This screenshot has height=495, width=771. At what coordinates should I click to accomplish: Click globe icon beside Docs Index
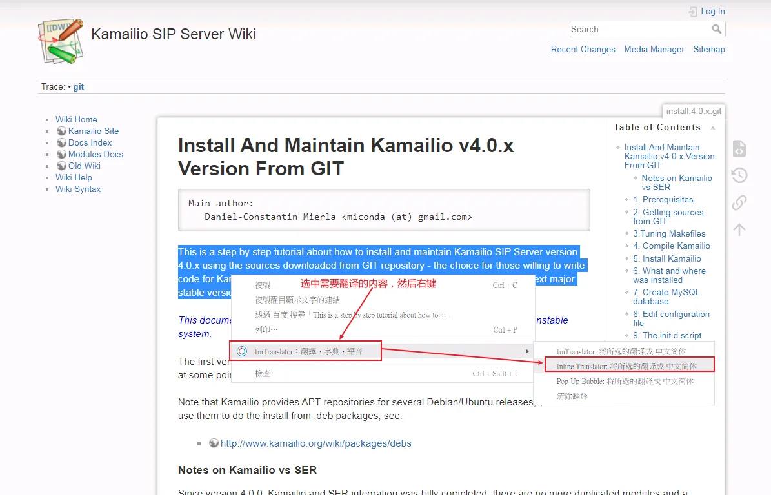click(61, 142)
